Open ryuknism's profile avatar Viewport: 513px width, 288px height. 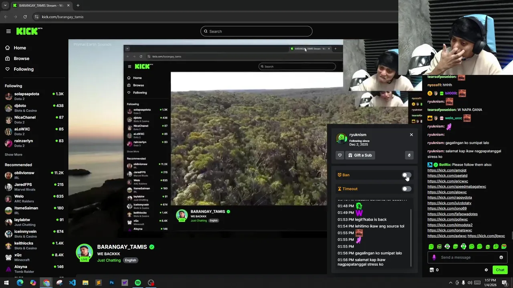(341, 138)
